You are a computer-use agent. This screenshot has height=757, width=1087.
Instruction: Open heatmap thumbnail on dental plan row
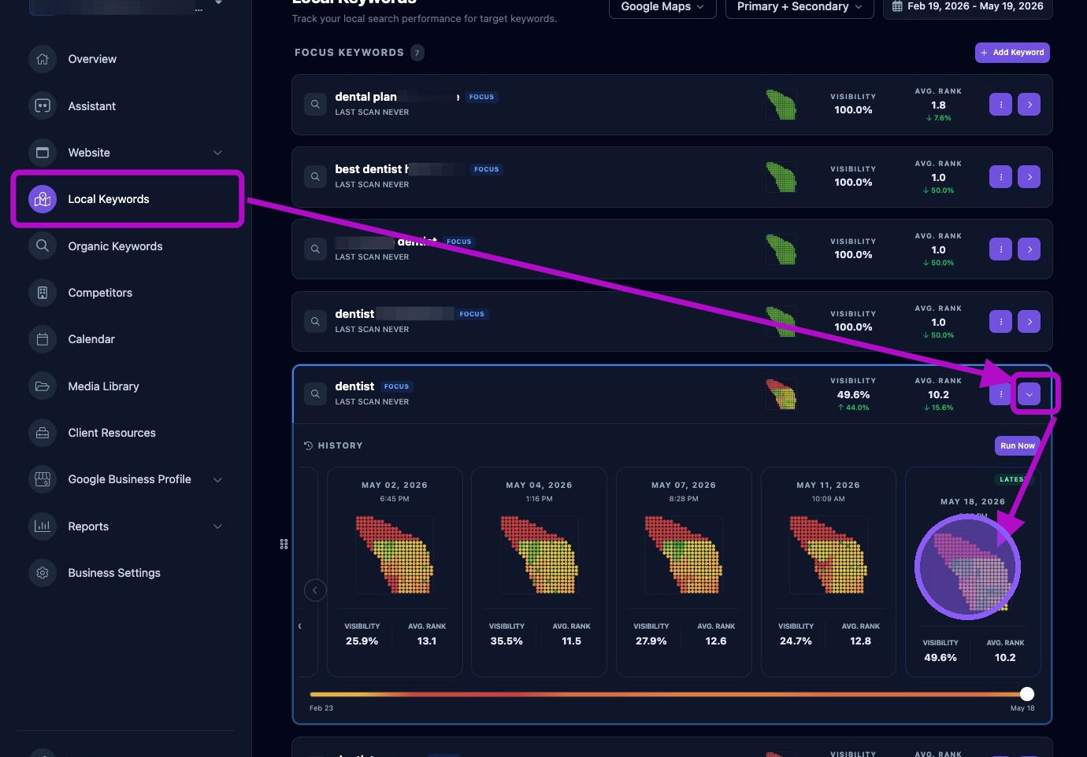(781, 105)
